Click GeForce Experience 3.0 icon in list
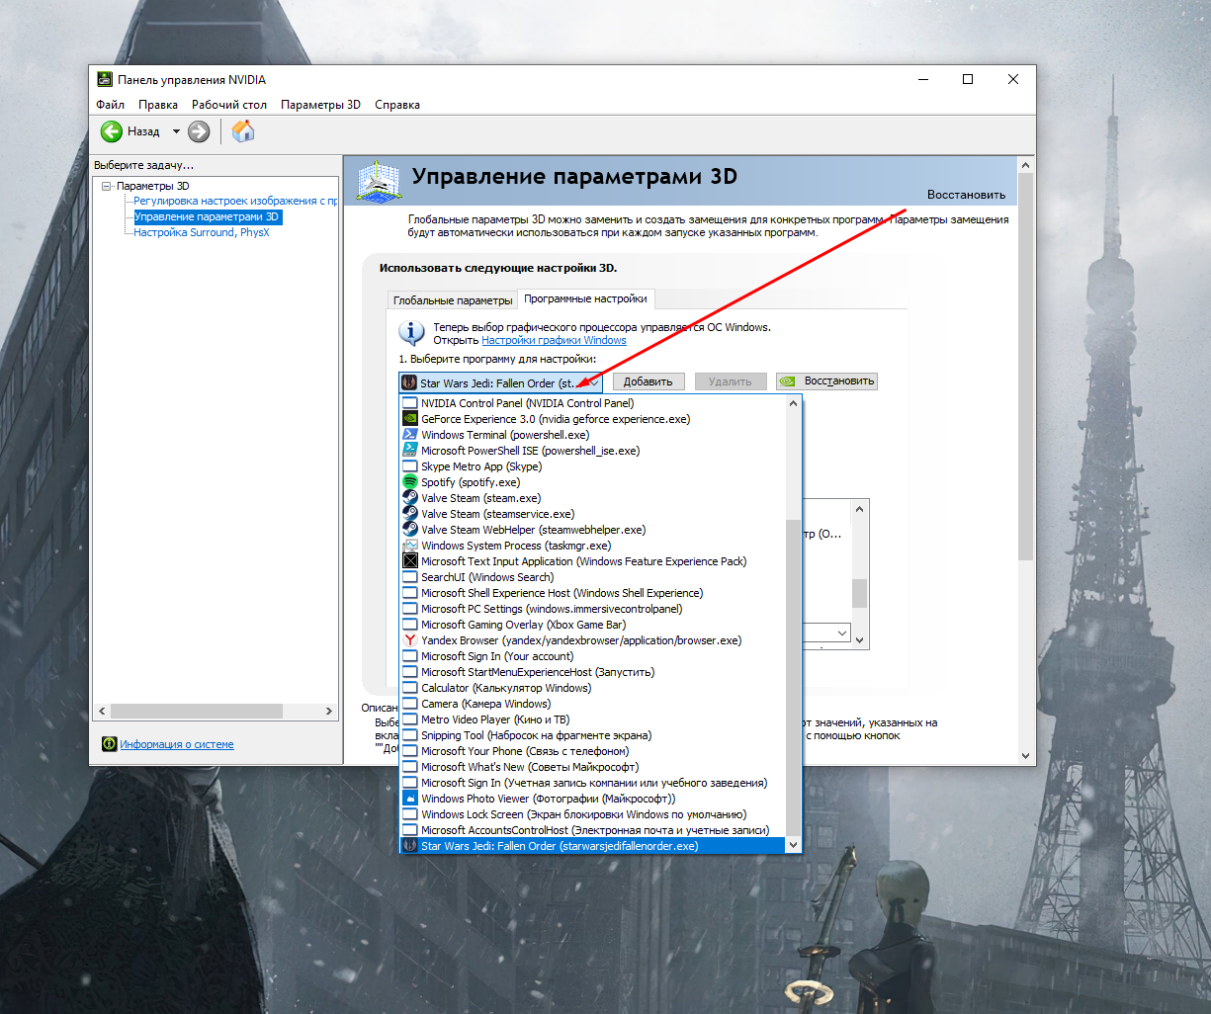 410,419
